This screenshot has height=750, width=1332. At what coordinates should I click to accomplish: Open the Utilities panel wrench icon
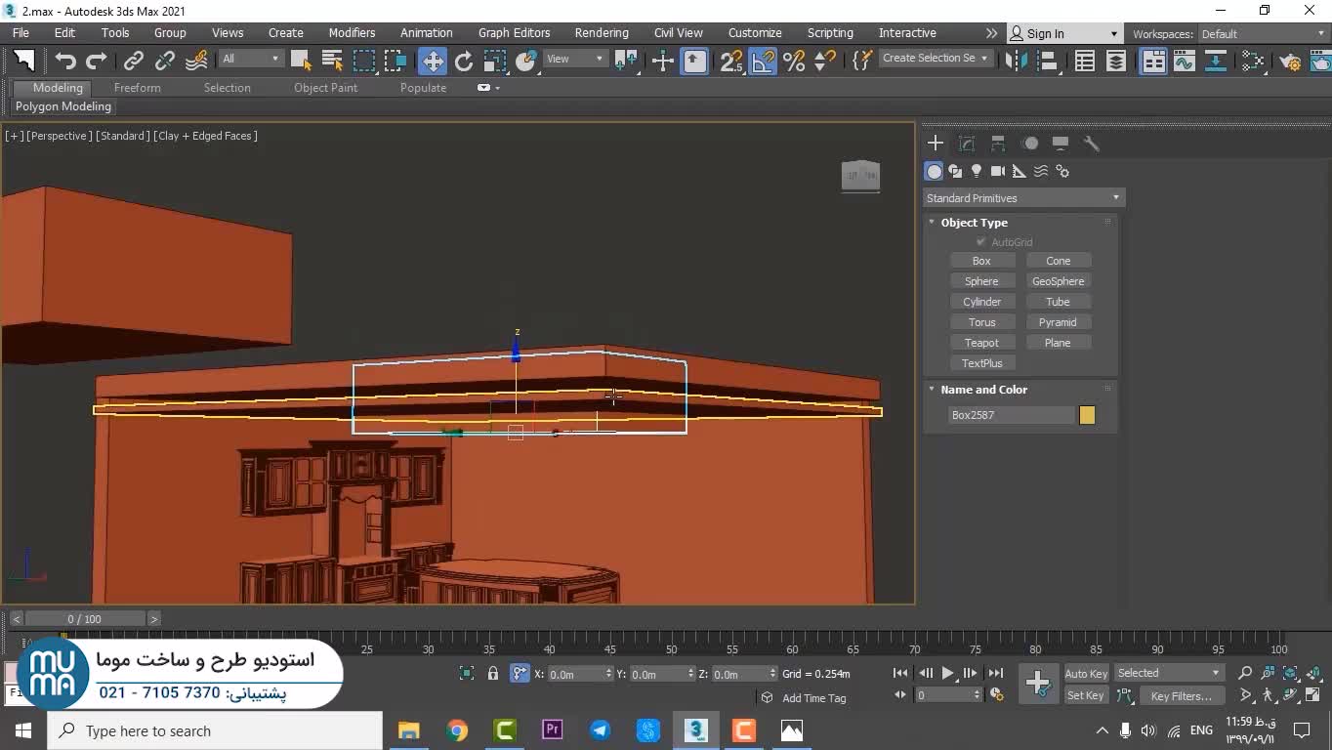(1092, 144)
